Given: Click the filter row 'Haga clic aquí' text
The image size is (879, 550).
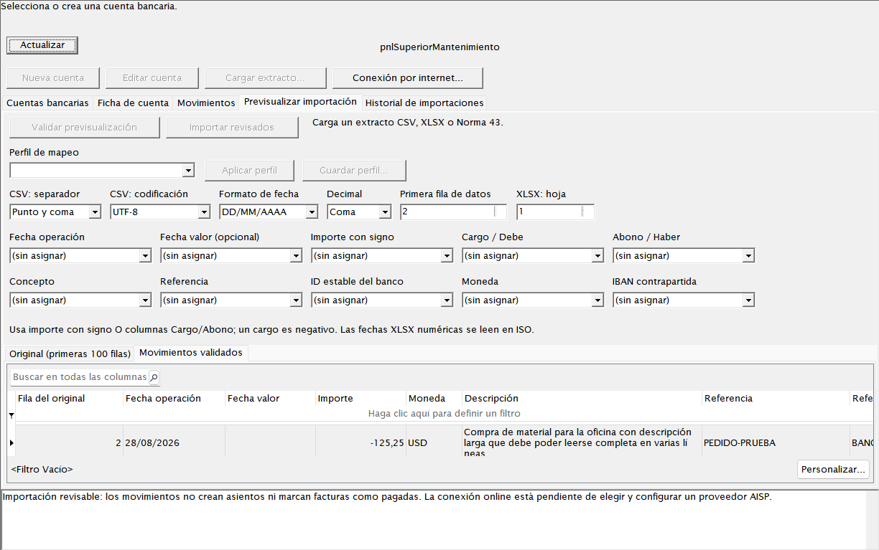Looking at the screenshot, I should [444, 414].
